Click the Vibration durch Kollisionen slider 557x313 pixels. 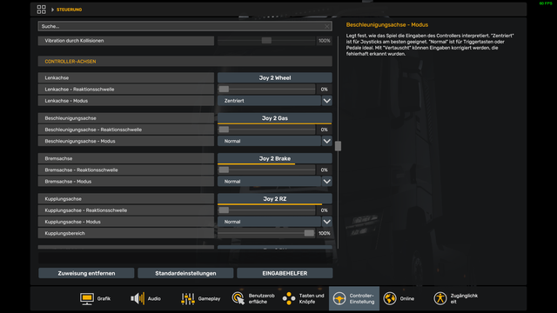pyautogui.click(x=266, y=41)
